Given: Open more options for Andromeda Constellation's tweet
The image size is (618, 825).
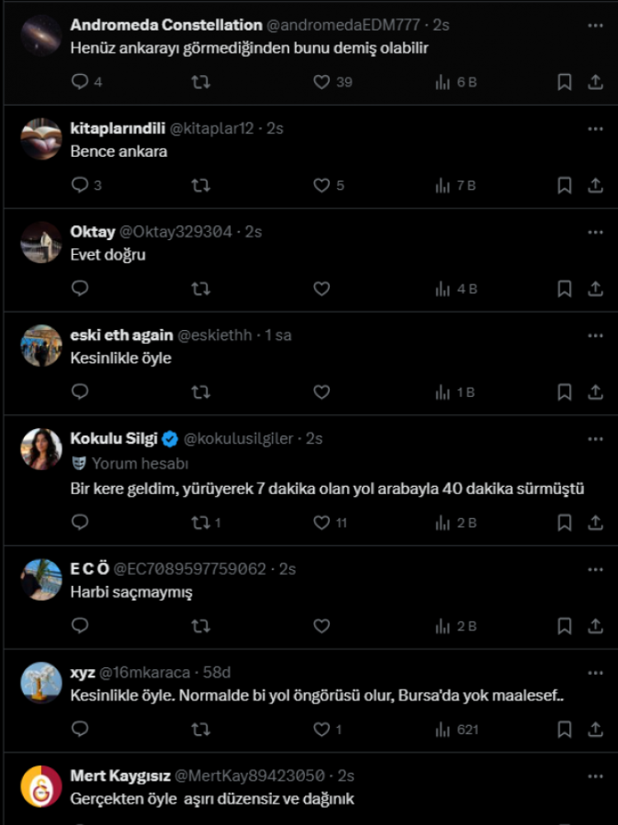Looking at the screenshot, I should 595,26.
